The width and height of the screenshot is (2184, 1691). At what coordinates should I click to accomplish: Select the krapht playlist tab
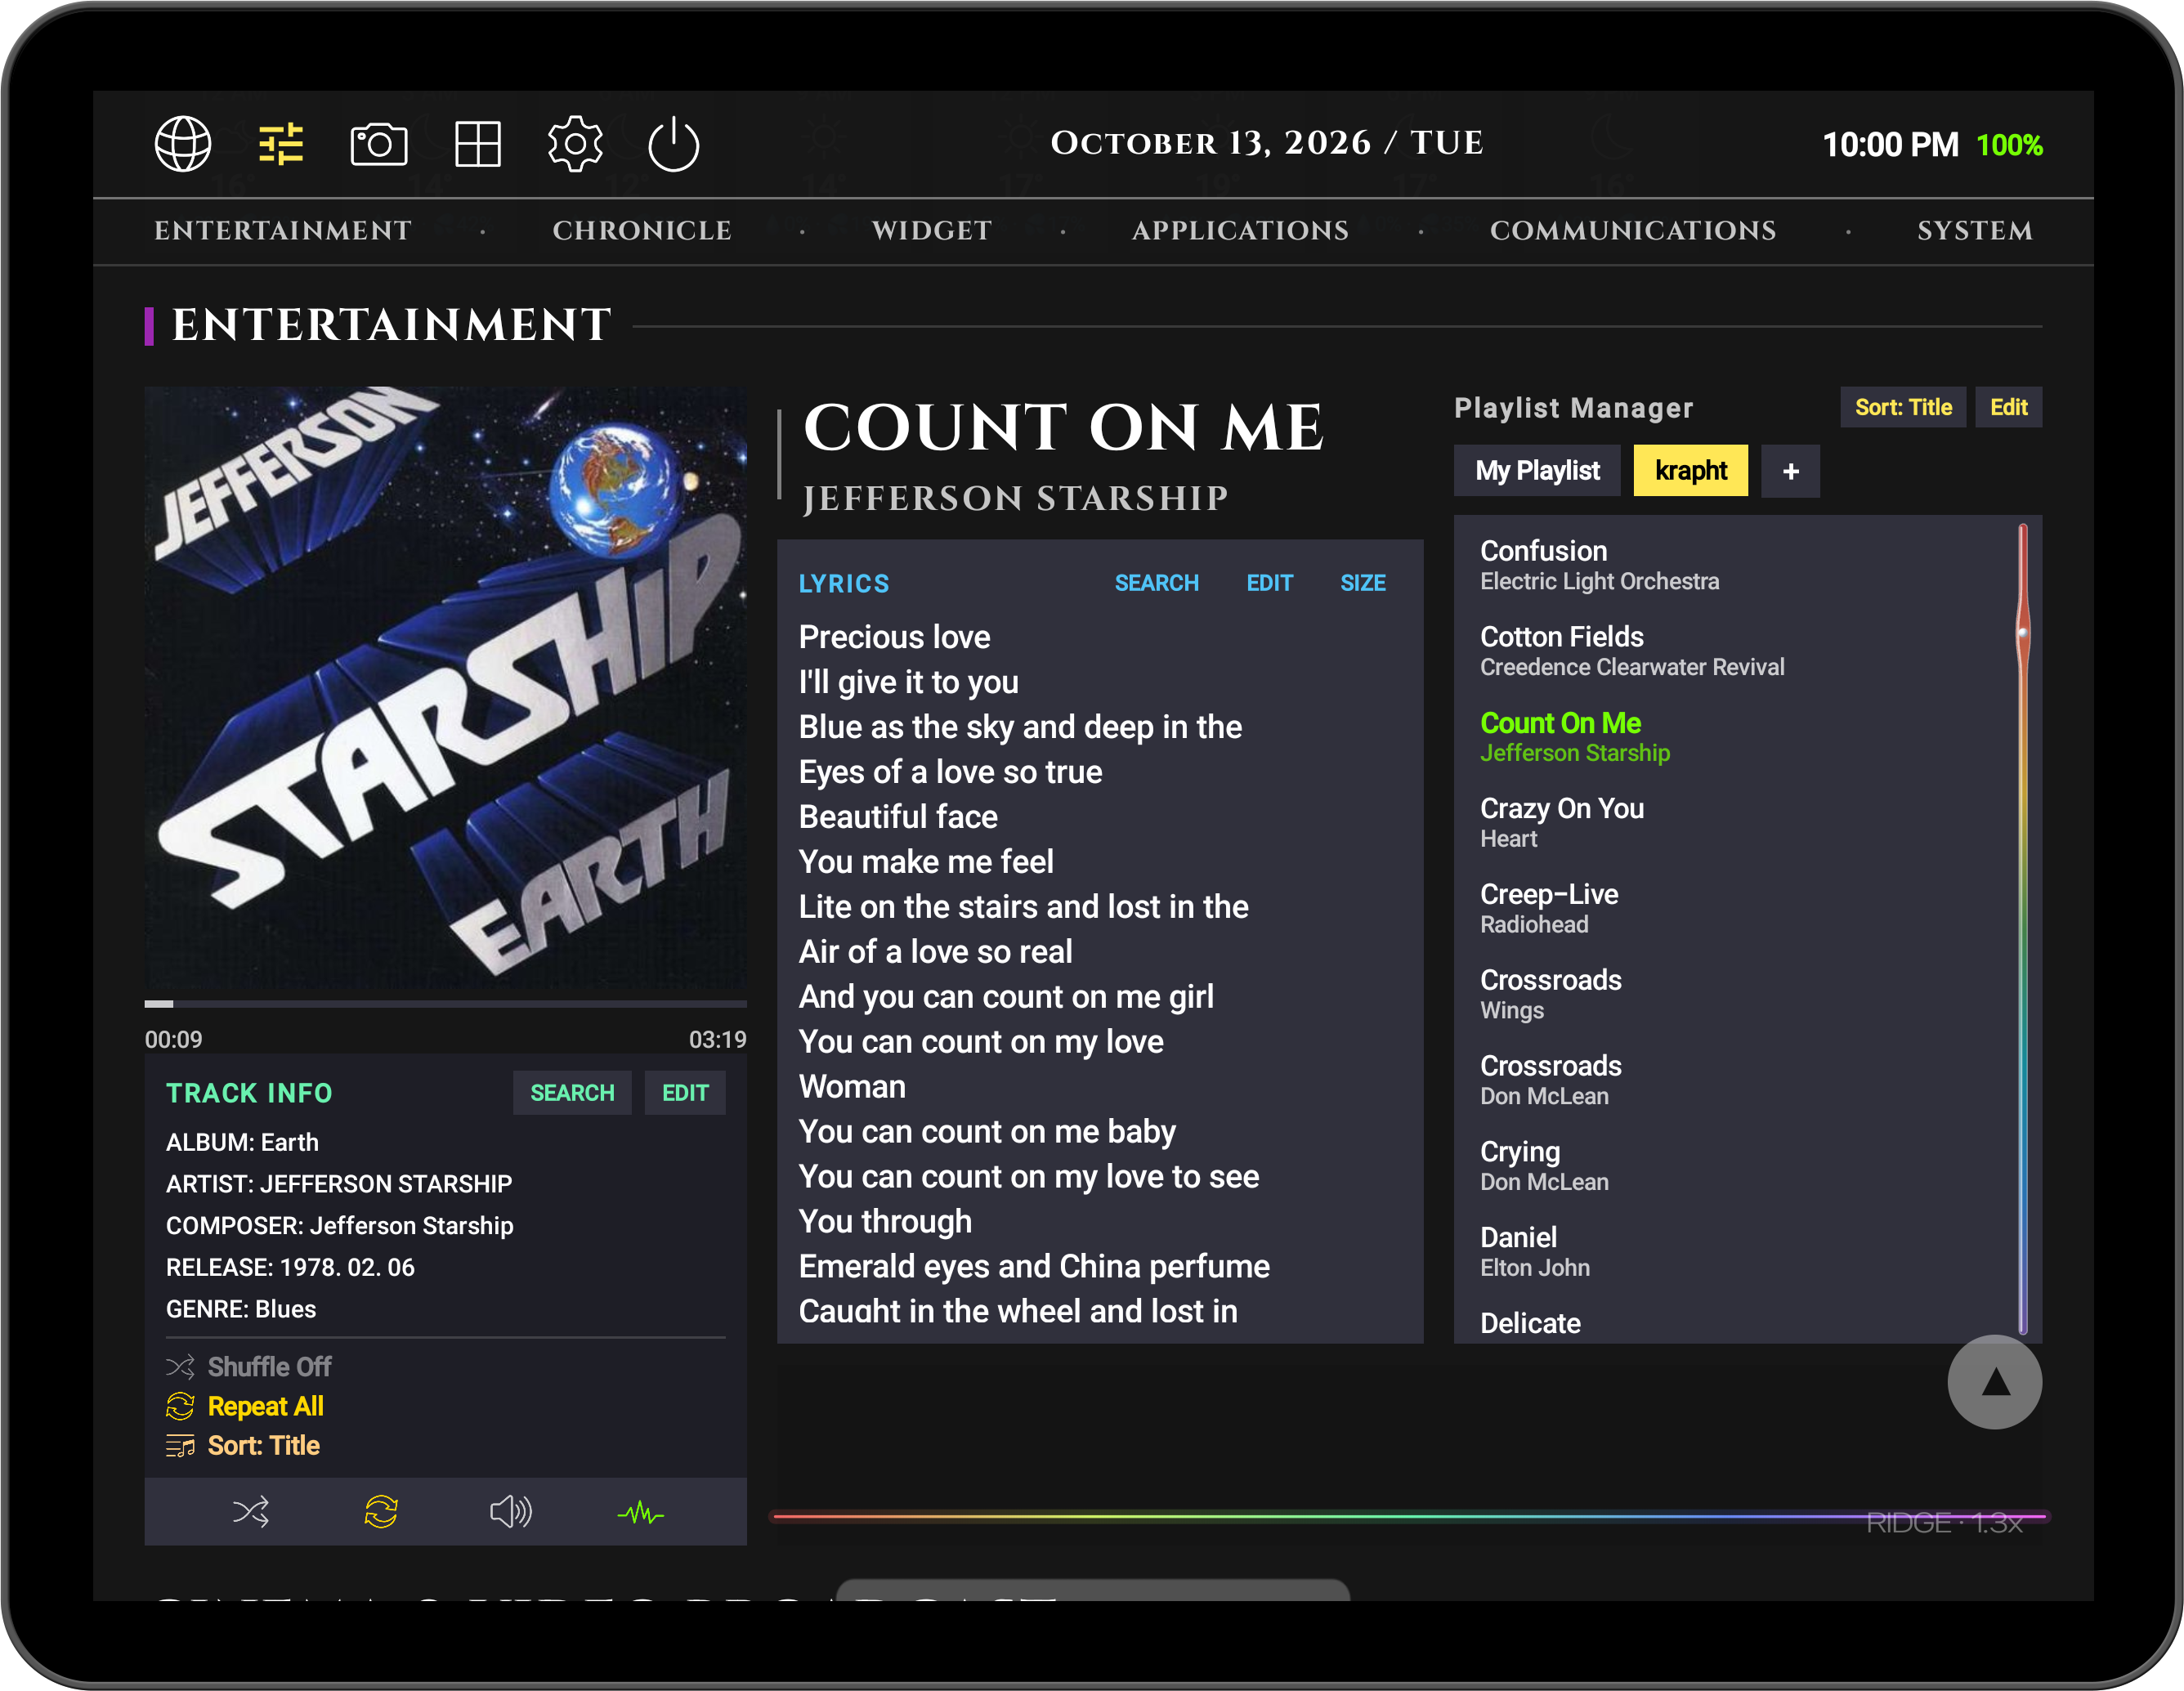tap(1690, 470)
